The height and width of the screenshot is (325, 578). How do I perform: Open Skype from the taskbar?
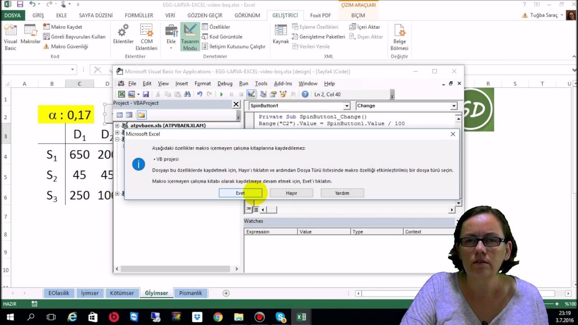coord(280,317)
